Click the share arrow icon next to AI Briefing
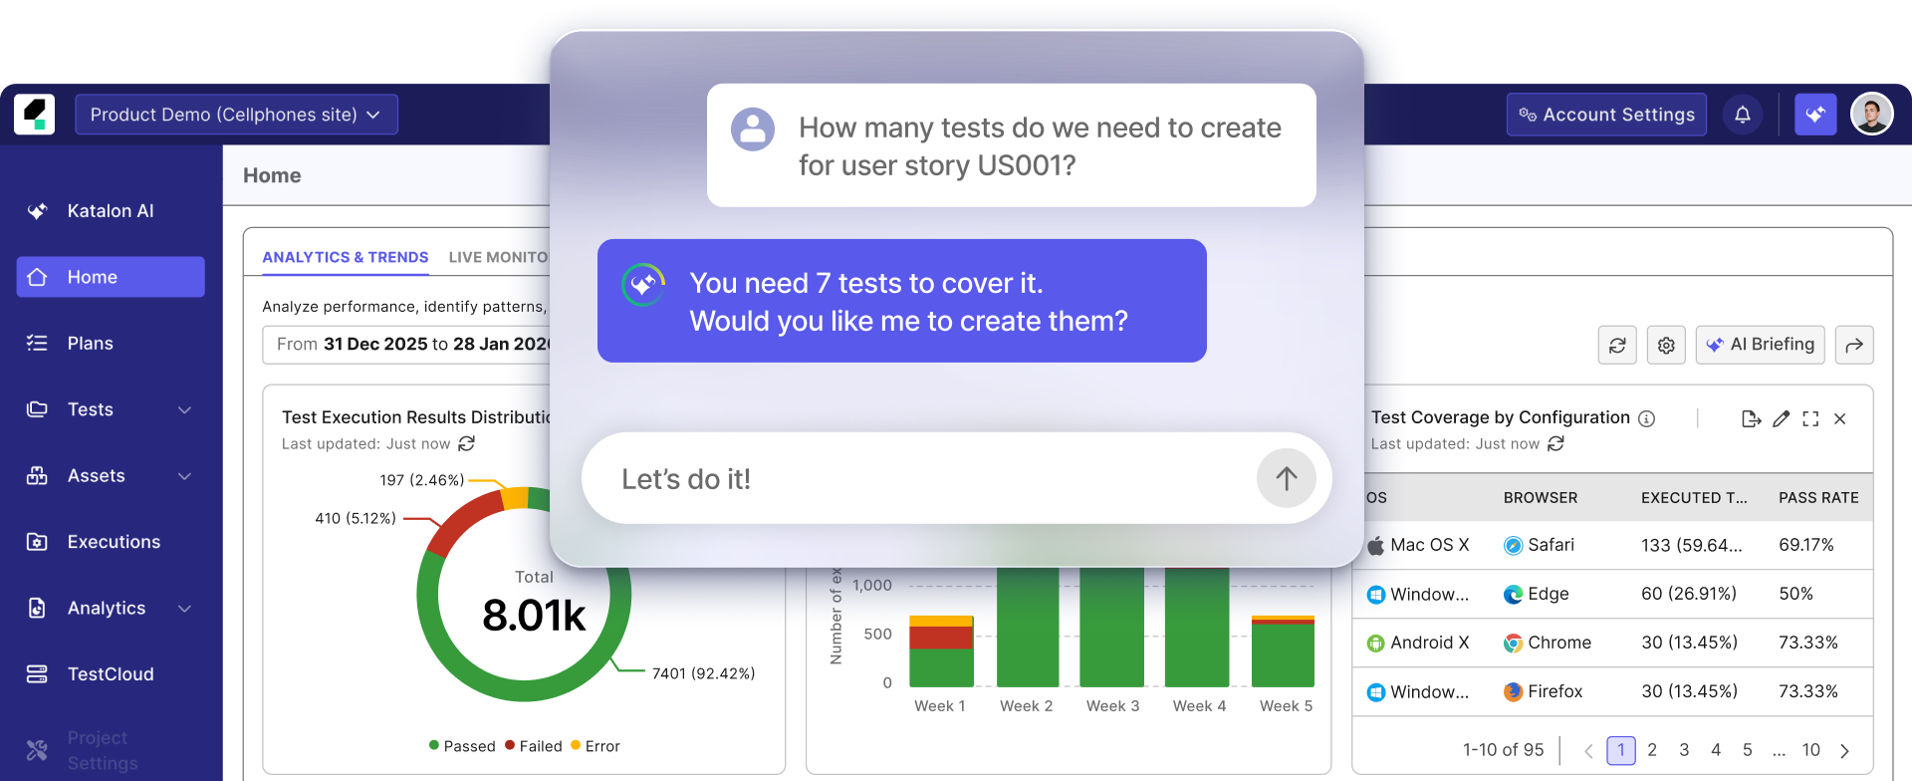The width and height of the screenshot is (1912, 781). [x=1854, y=345]
